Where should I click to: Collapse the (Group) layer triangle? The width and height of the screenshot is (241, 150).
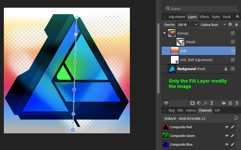pyautogui.click(x=165, y=33)
